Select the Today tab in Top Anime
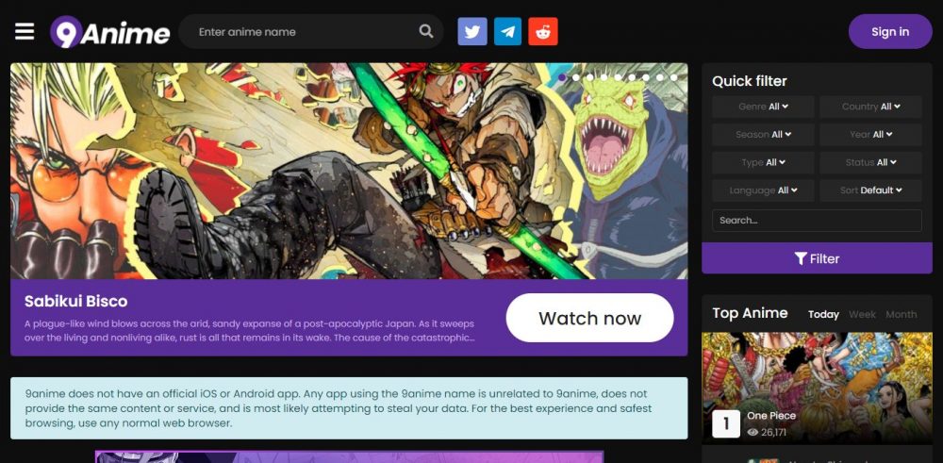The height and width of the screenshot is (463, 943). tap(823, 314)
